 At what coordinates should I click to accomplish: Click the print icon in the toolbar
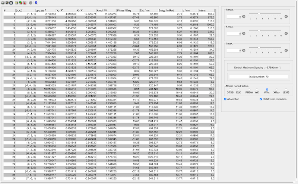pos(3,3)
